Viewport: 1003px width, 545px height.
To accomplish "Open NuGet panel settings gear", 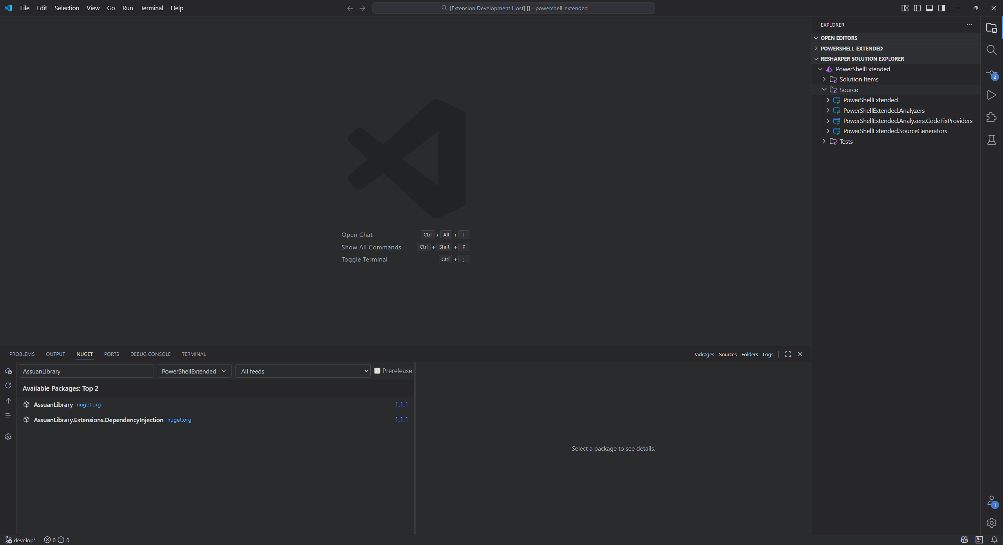I will point(8,437).
